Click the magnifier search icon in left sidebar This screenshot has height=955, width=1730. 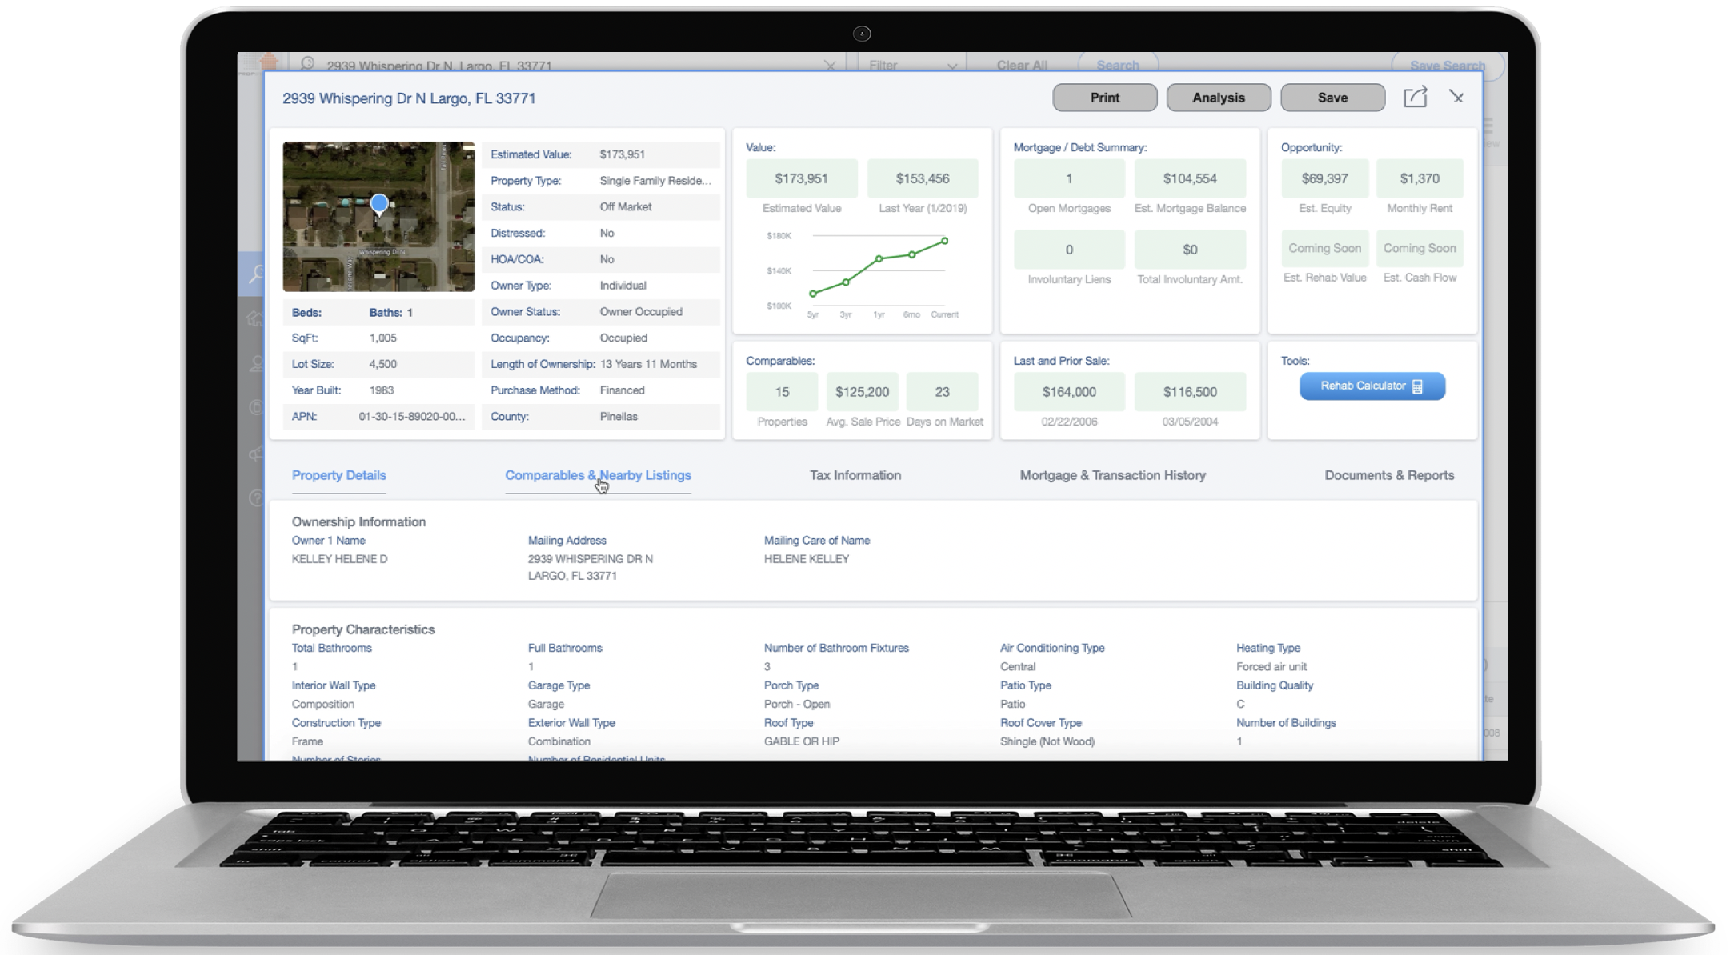(255, 274)
